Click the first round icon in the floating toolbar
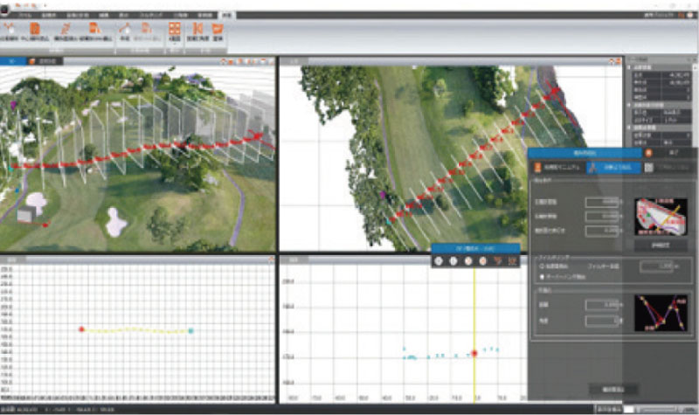The width and height of the screenshot is (699, 415). 439,261
